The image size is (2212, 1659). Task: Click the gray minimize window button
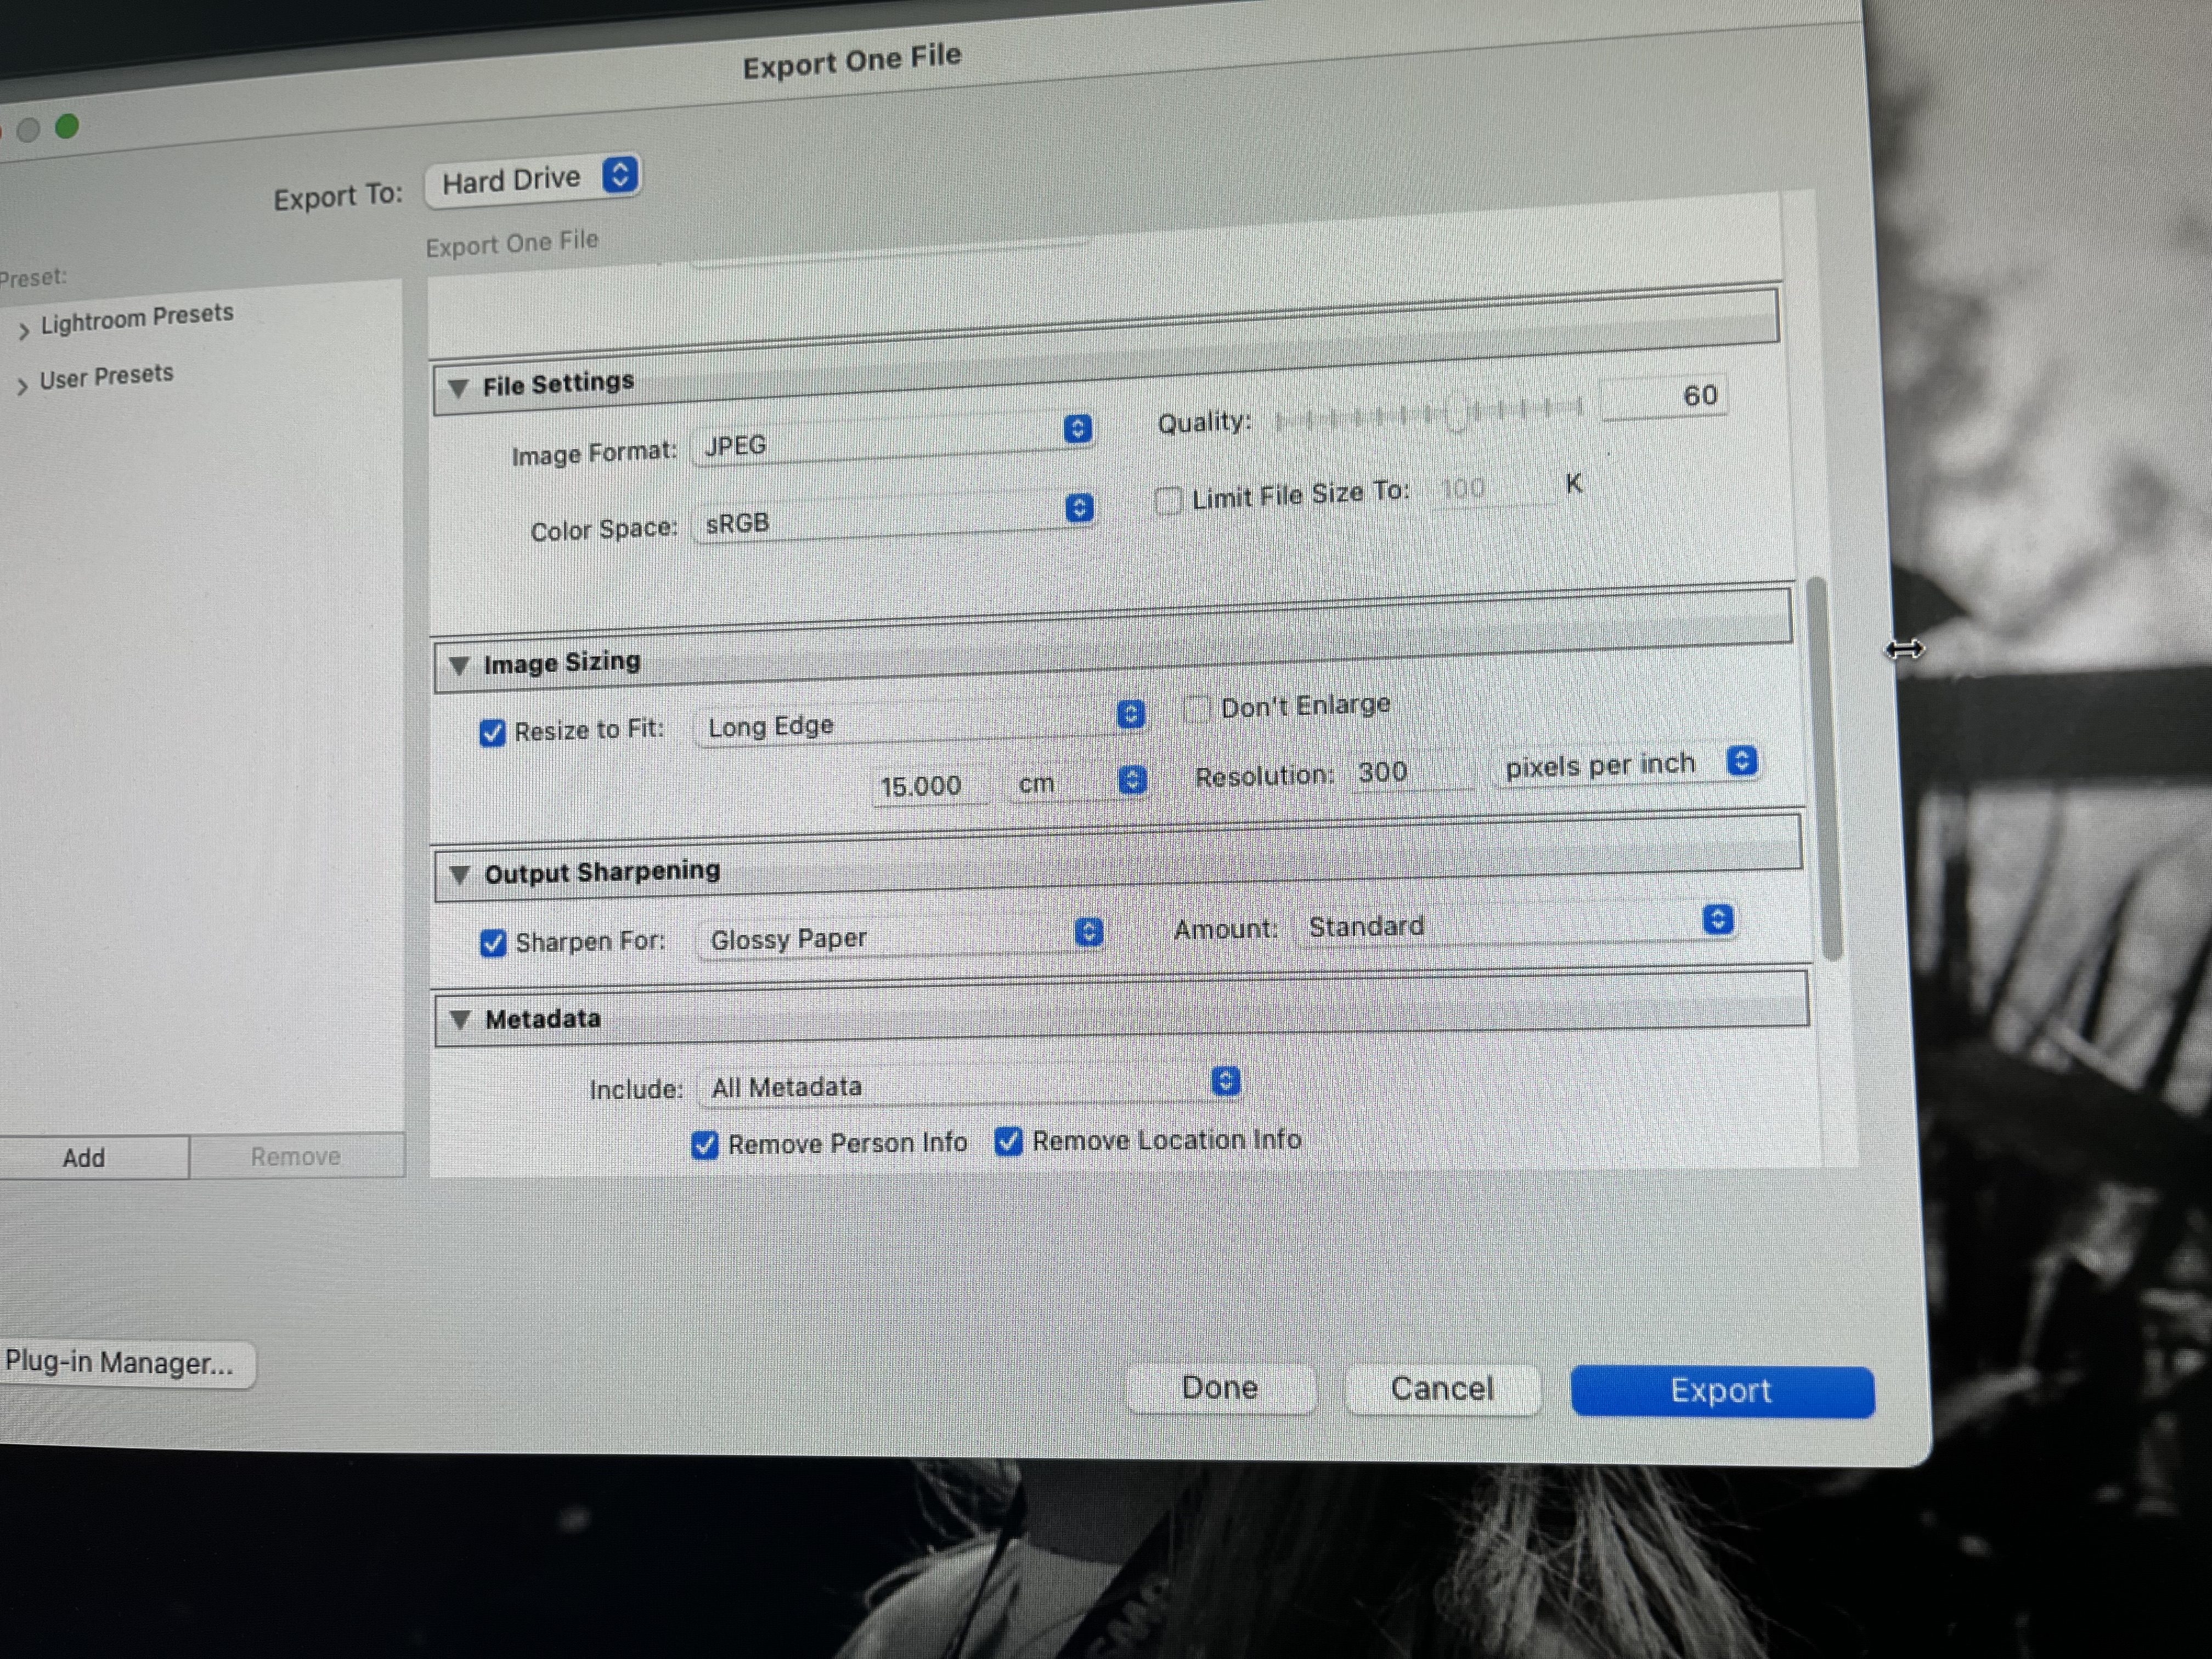pos(28,130)
